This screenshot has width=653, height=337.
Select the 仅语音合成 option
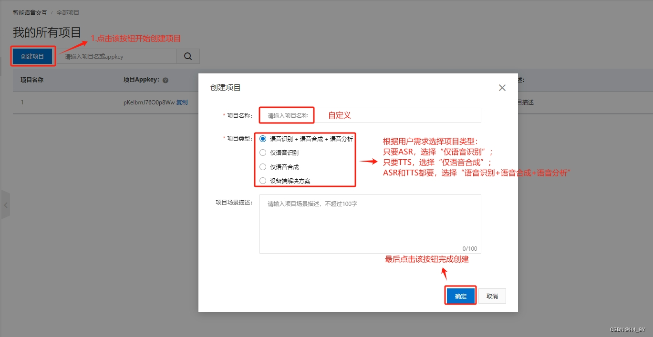263,166
